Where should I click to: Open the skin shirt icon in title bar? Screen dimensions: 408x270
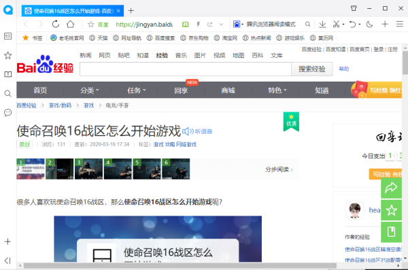pos(354,8)
